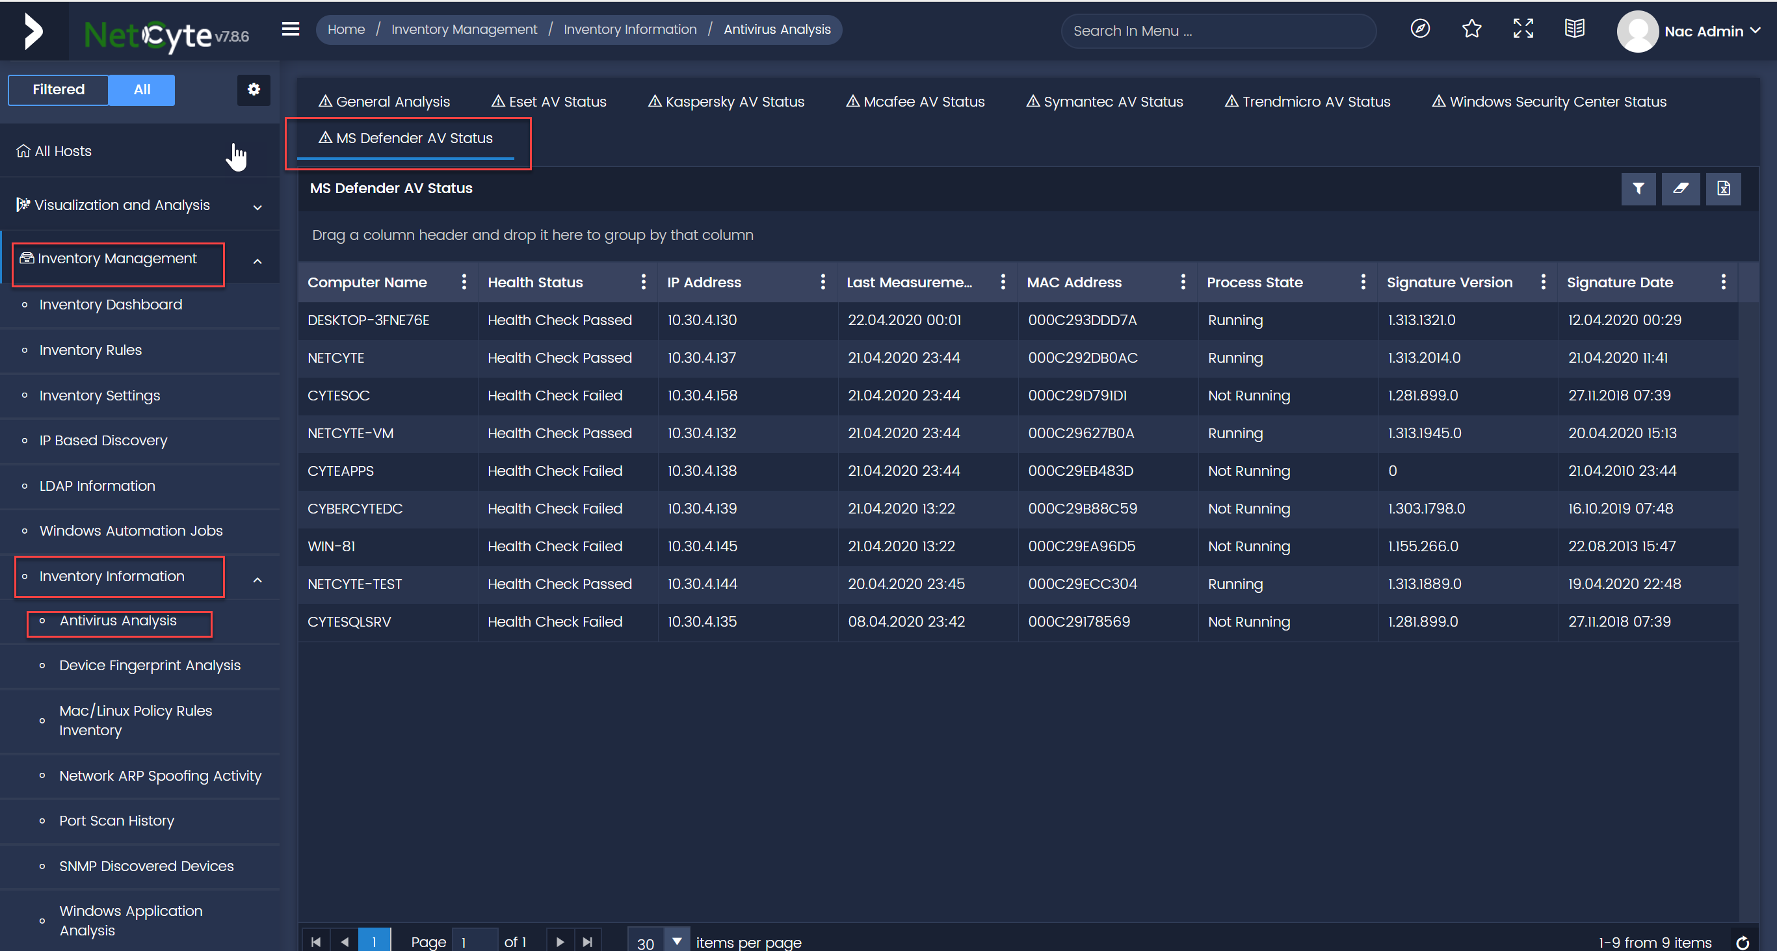
Task: Select the MS Defender AV Status tab
Action: click(406, 138)
